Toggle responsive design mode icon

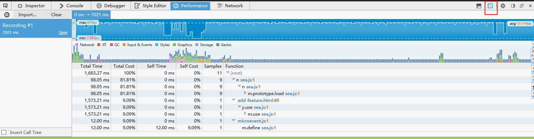click(x=491, y=6)
